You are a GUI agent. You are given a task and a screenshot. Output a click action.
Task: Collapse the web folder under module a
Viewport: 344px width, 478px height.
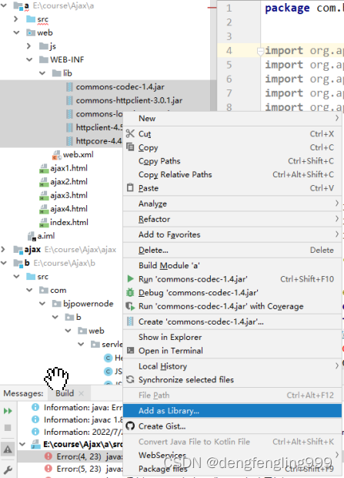pyautogui.click(x=17, y=32)
